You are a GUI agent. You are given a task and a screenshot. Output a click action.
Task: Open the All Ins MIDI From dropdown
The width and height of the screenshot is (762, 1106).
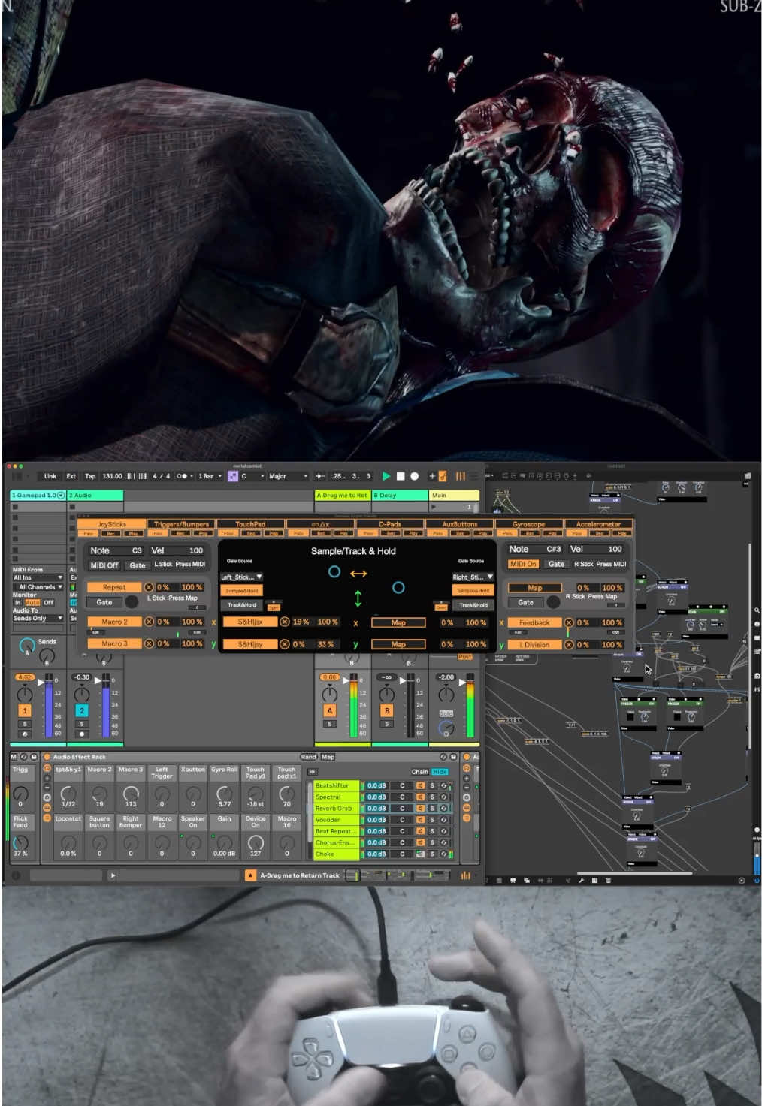(38, 577)
